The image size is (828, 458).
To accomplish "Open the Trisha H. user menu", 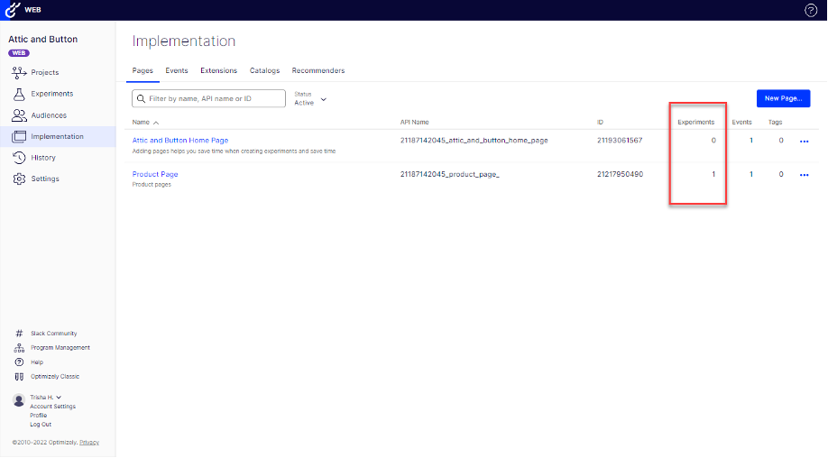I will point(45,397).
